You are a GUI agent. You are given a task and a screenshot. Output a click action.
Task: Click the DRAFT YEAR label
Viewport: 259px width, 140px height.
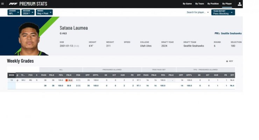(x=167, y=42)
